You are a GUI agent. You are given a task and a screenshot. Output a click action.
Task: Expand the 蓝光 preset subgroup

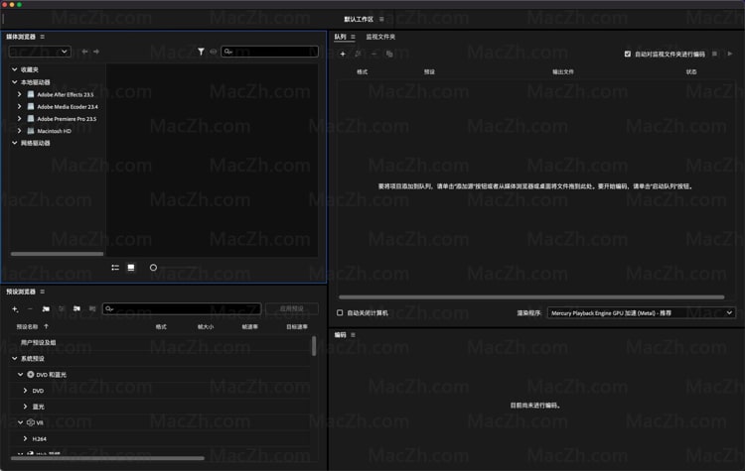click(x=25, y=407)
